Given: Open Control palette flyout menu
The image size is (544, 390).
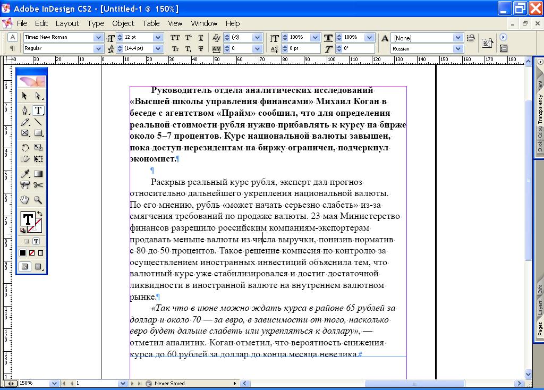Looking at the screenshot, I should tap(503, 37).
